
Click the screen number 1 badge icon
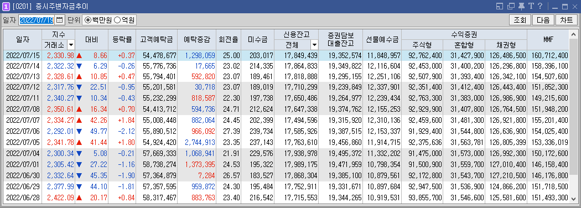click(x=6, y=6)
